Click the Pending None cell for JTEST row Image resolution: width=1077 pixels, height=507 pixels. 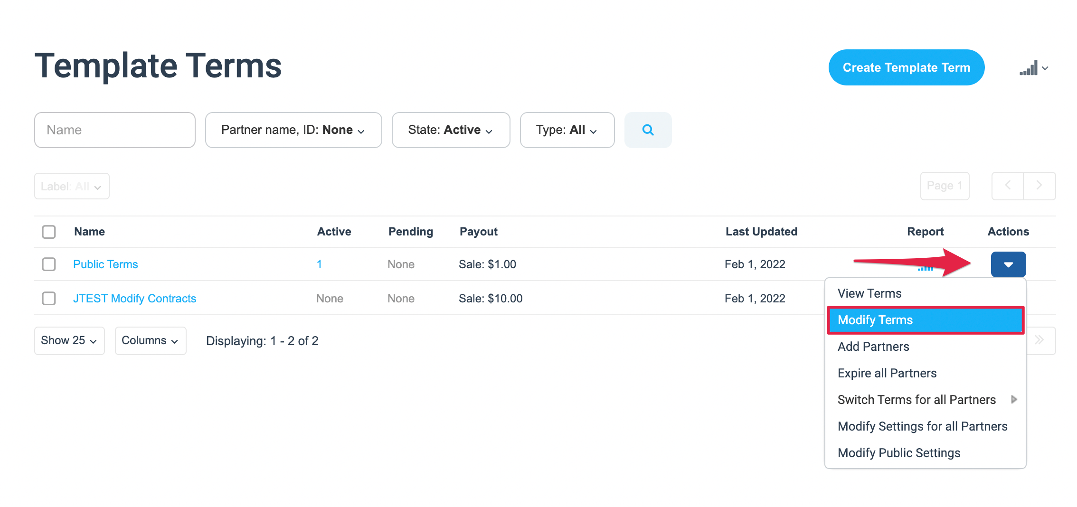click(x=401, y=299)
